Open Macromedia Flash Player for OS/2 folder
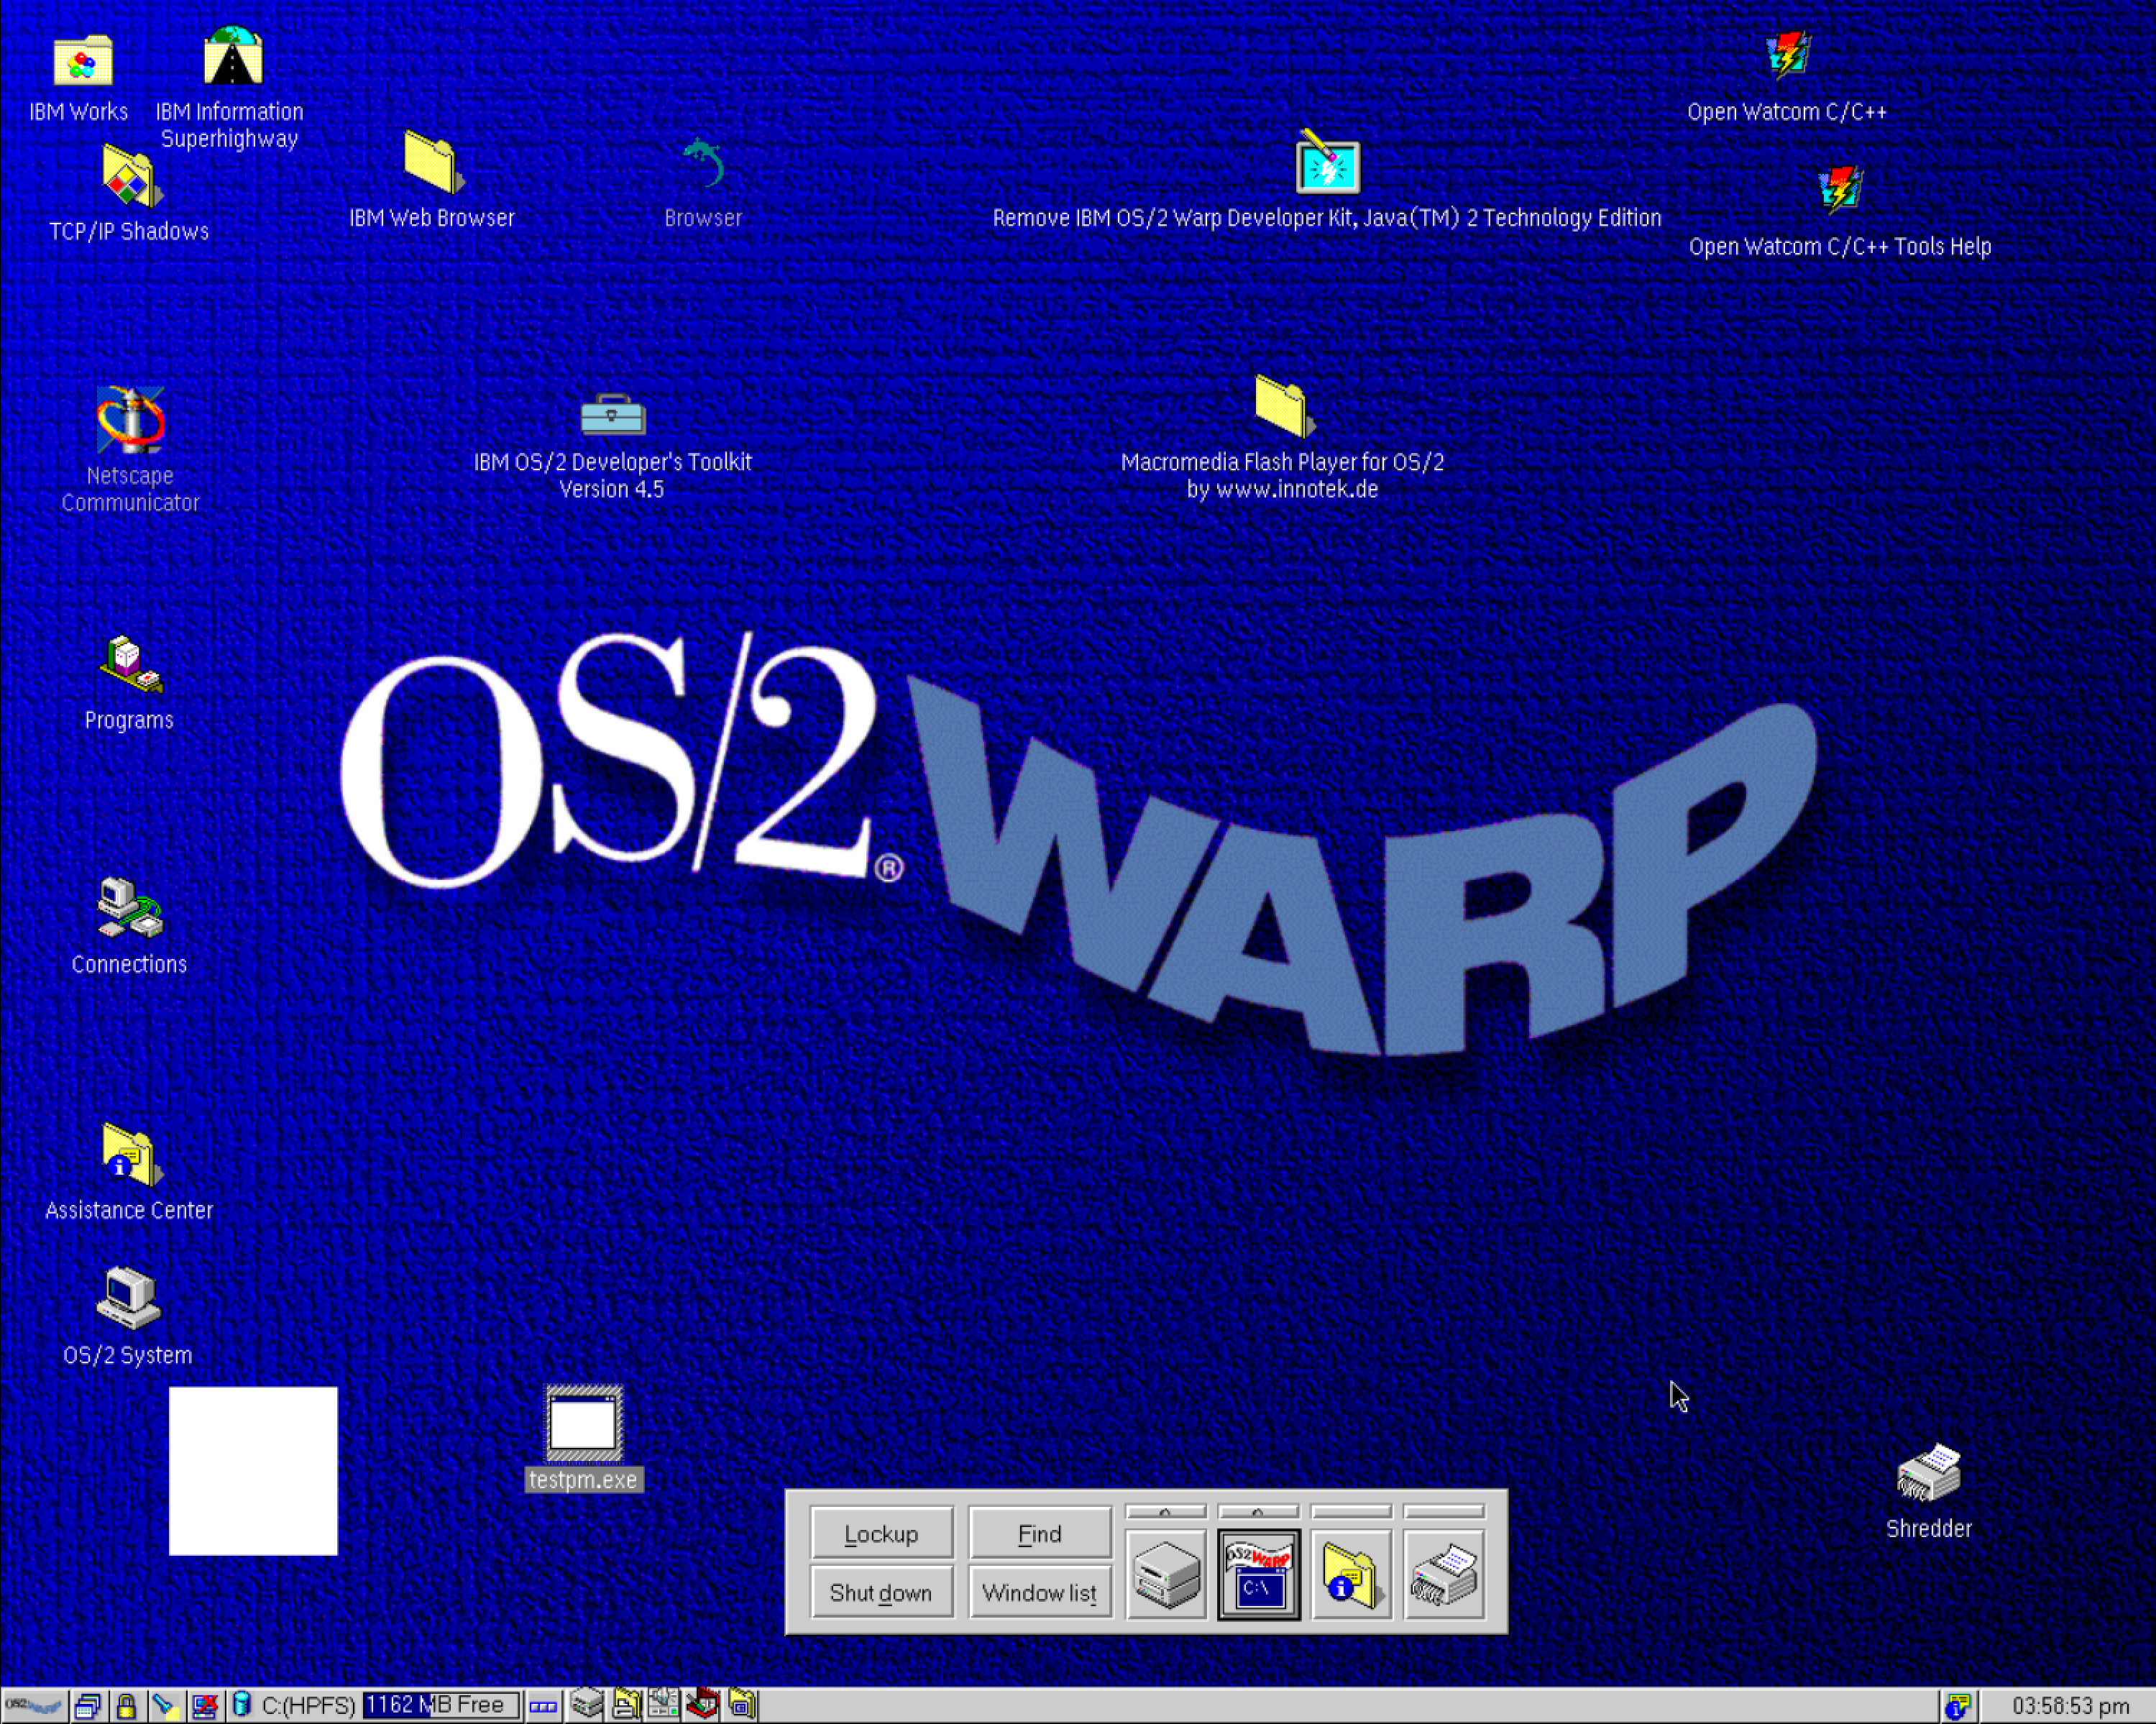The width and height of the screenshot is (2156, 1724). [1284, 406]
